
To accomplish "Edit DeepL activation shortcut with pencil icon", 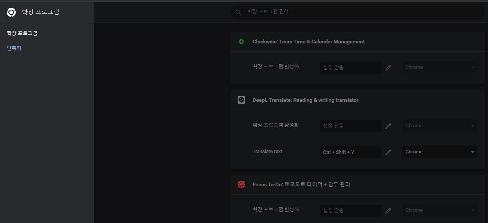I will click(x=388, y=126).
